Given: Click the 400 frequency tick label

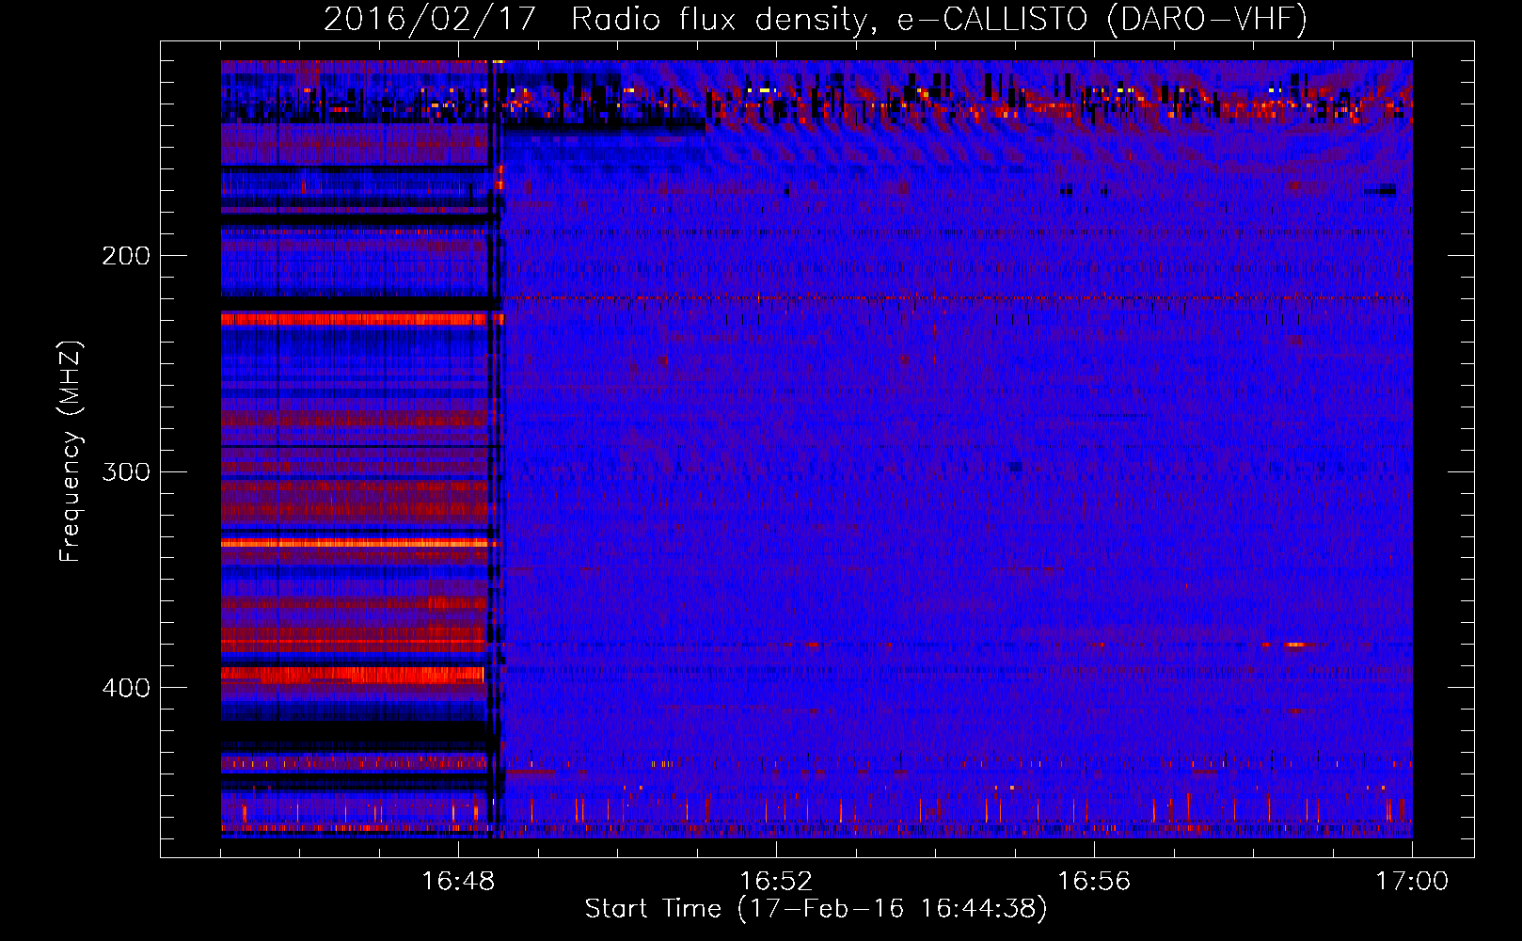Looking at the screenshot, I should click(x=126, y=688).
